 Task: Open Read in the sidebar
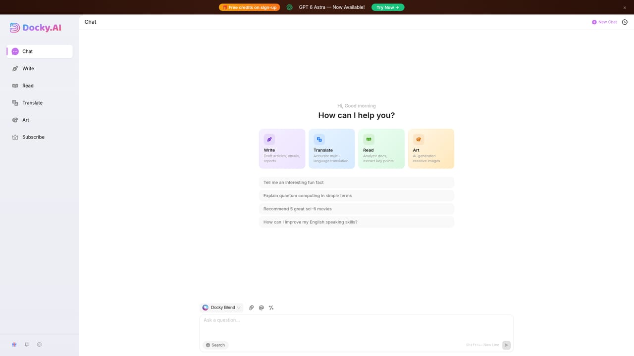click(40, 86)
